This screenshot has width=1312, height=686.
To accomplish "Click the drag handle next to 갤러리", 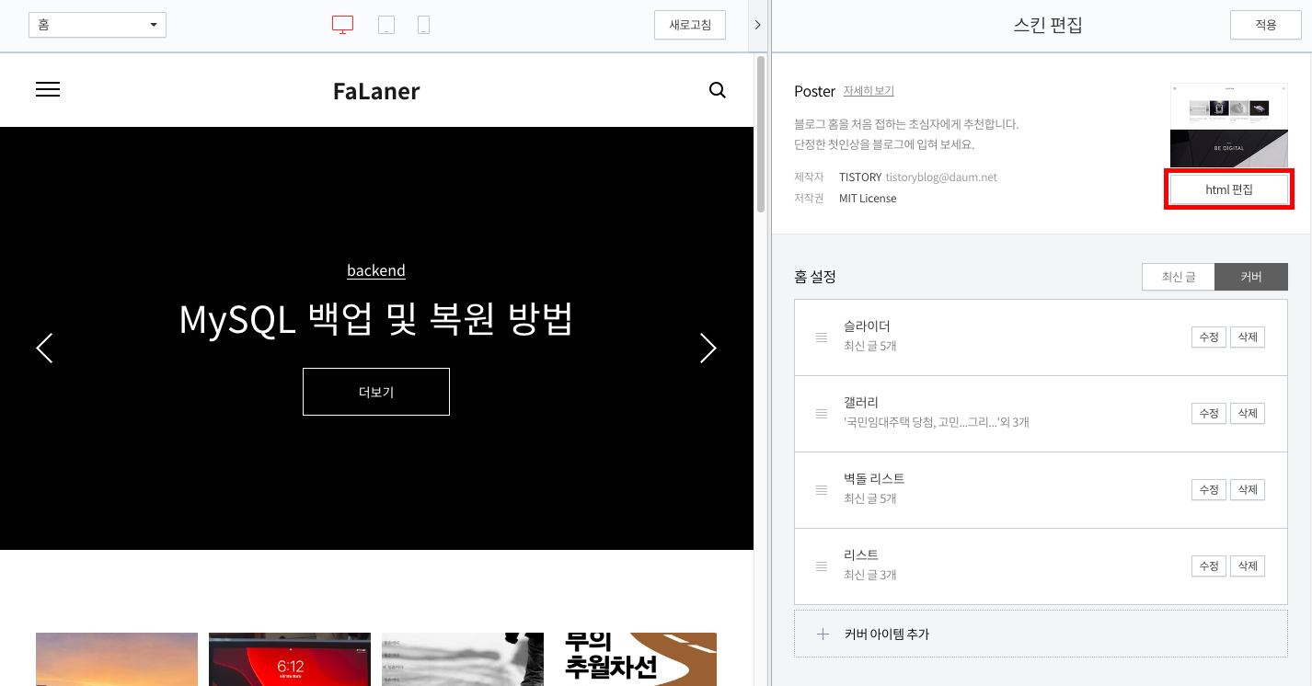I will pos(822,413).
